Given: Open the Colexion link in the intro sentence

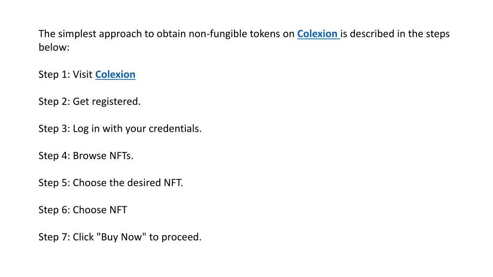Looking at the screenshot, I should 317,34.
